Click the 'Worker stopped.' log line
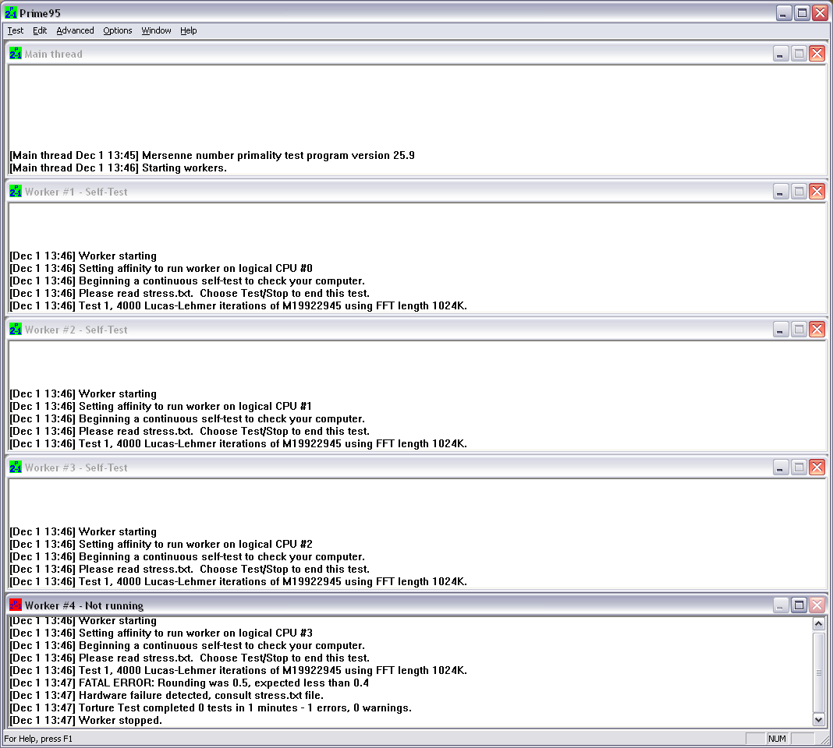 tap(86, 721)
